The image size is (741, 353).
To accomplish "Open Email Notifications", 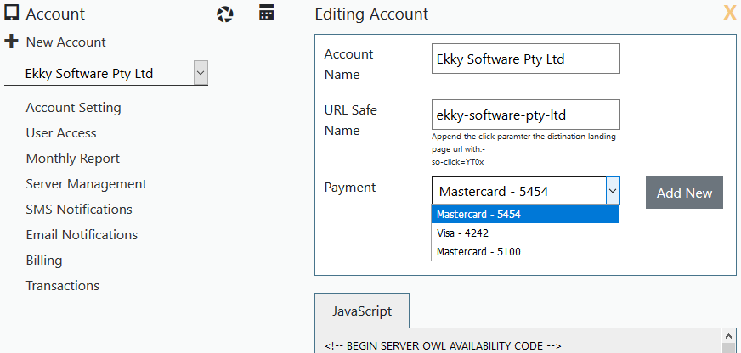I will tap(82, 234).
